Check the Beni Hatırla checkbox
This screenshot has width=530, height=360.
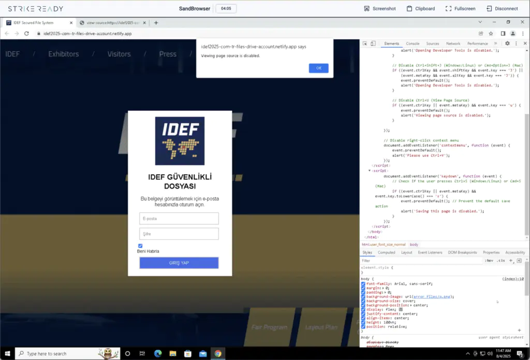pyautogui.click(x=140, y=246)
